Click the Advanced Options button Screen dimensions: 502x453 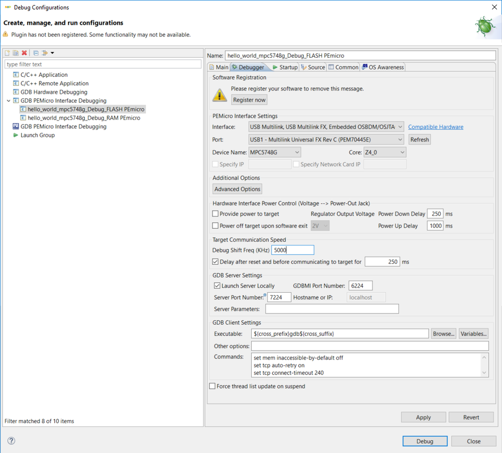tap(237, 189)
